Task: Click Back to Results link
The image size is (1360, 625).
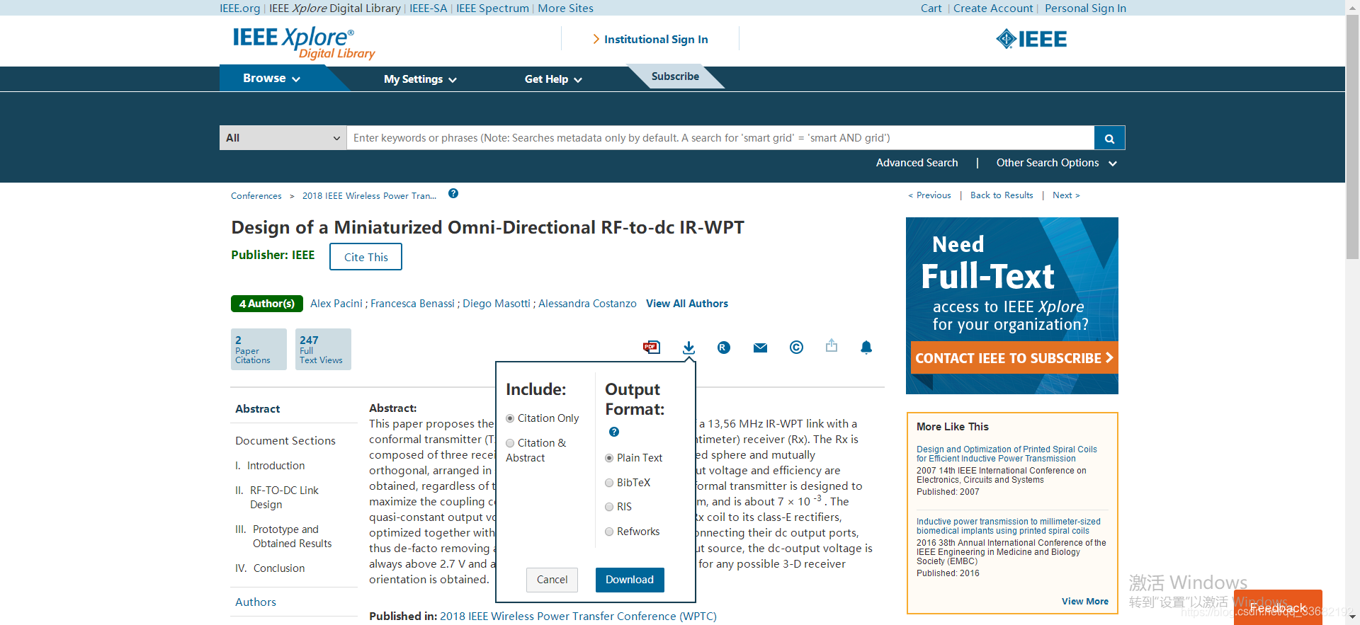Action: pyautogui.click(x=1002, y=195)
